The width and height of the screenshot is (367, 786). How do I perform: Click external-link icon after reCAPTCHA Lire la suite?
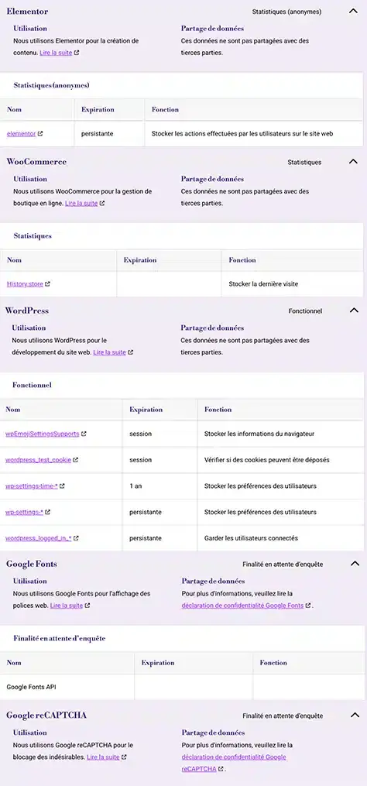pyautogui.click(x=124, y=757)
